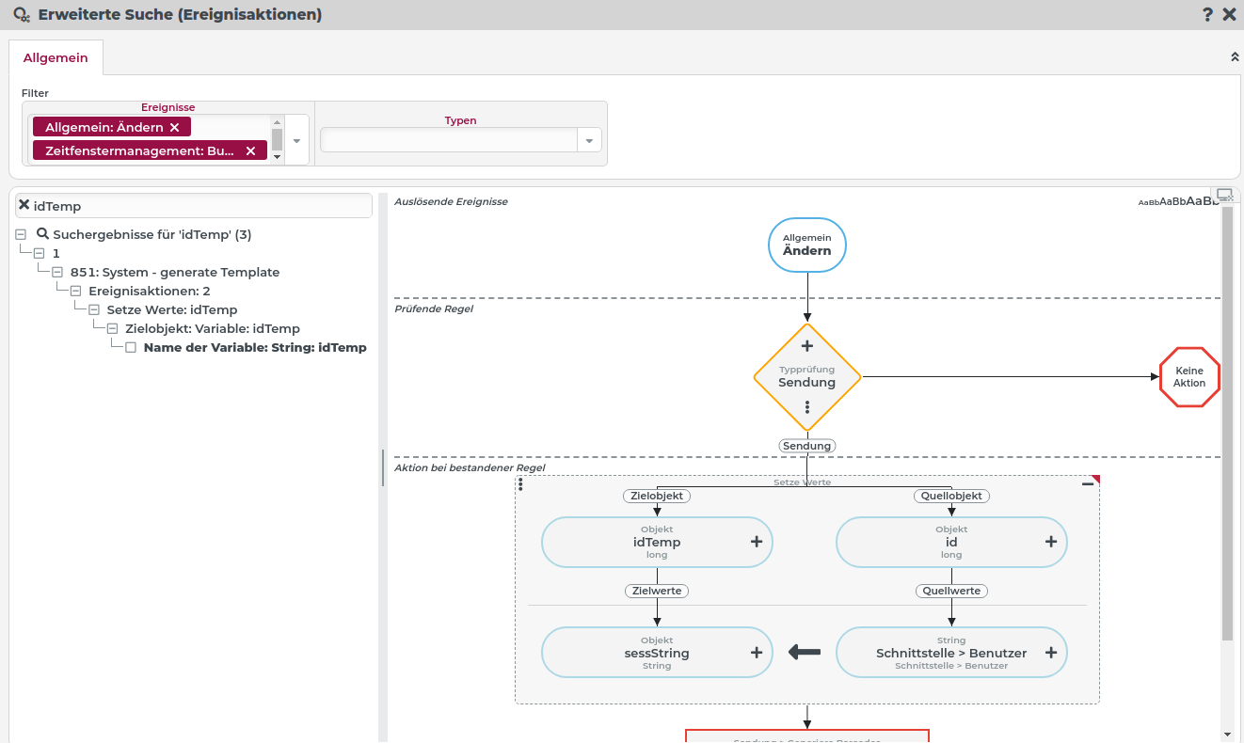This screenshot has height=743, width=1244.
Task: Select the 'Allgemein Ändern' event node
Action: (807, 245)
